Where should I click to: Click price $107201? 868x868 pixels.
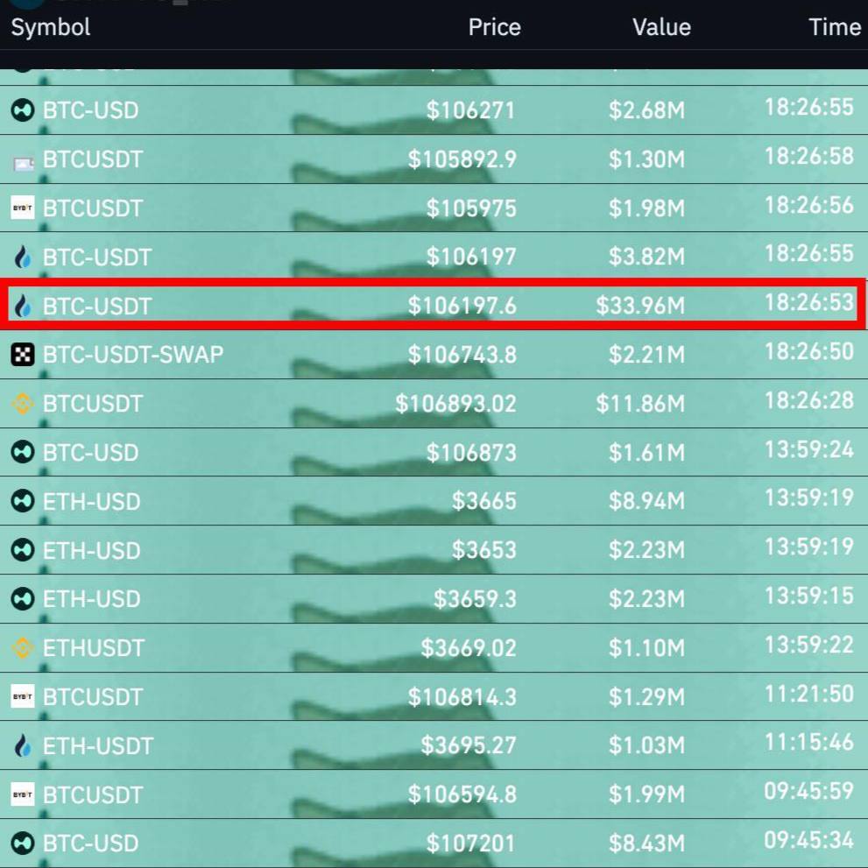point(471,843)
